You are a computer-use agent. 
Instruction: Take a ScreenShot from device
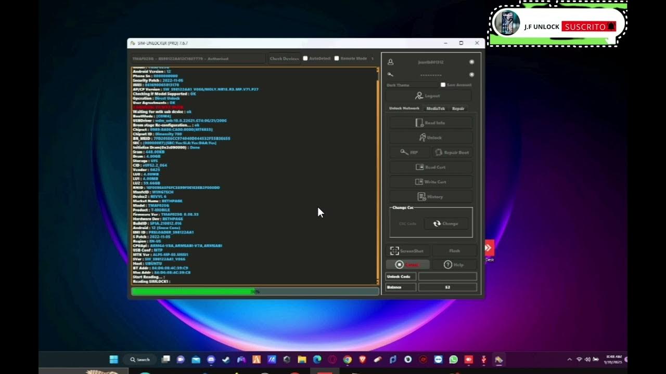click(407, 251)
